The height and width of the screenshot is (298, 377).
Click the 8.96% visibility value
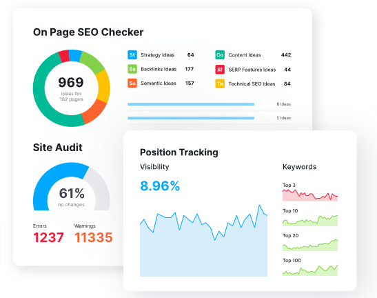160,186
